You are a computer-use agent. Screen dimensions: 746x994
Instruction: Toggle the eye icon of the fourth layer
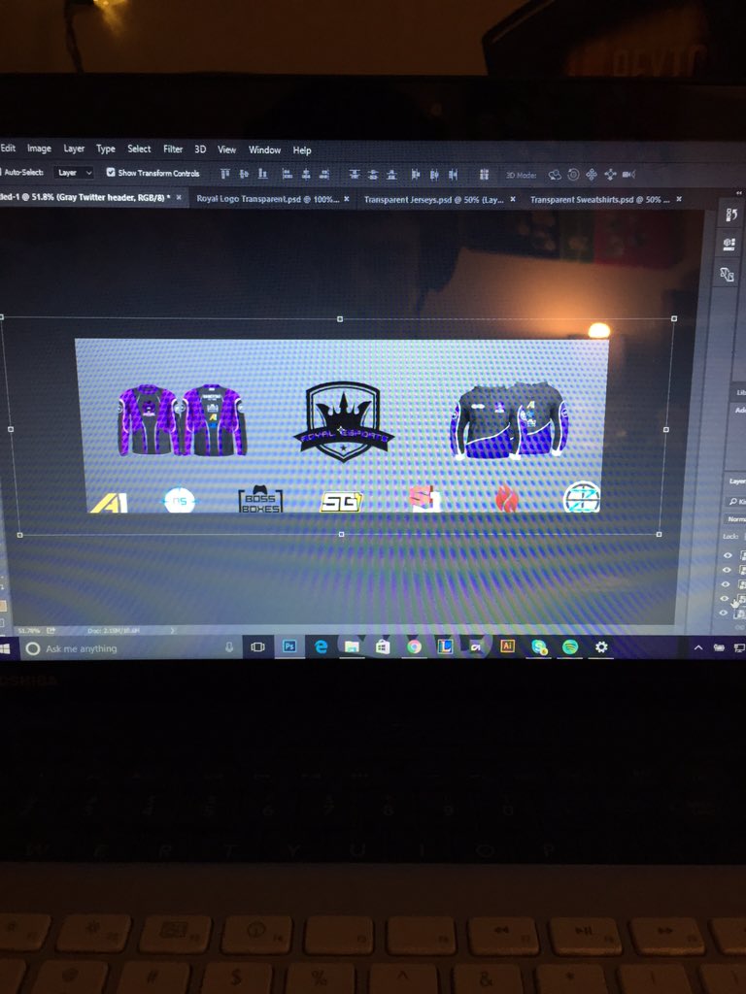[x=725, y=598]
